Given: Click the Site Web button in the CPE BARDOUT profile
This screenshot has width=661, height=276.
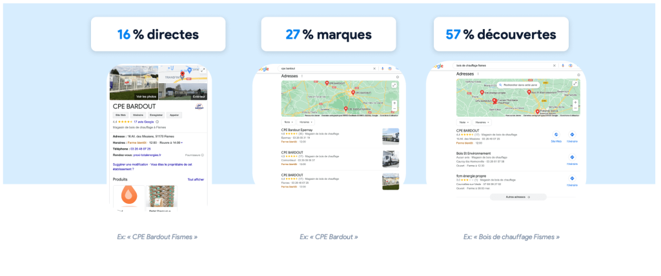Looking at the screenshot, I should pyautogui.click(x=121, y=115).
